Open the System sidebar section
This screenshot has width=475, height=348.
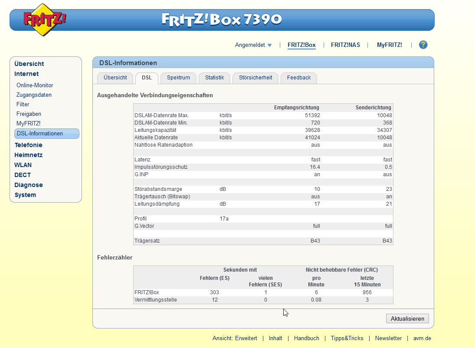point(25,195)
